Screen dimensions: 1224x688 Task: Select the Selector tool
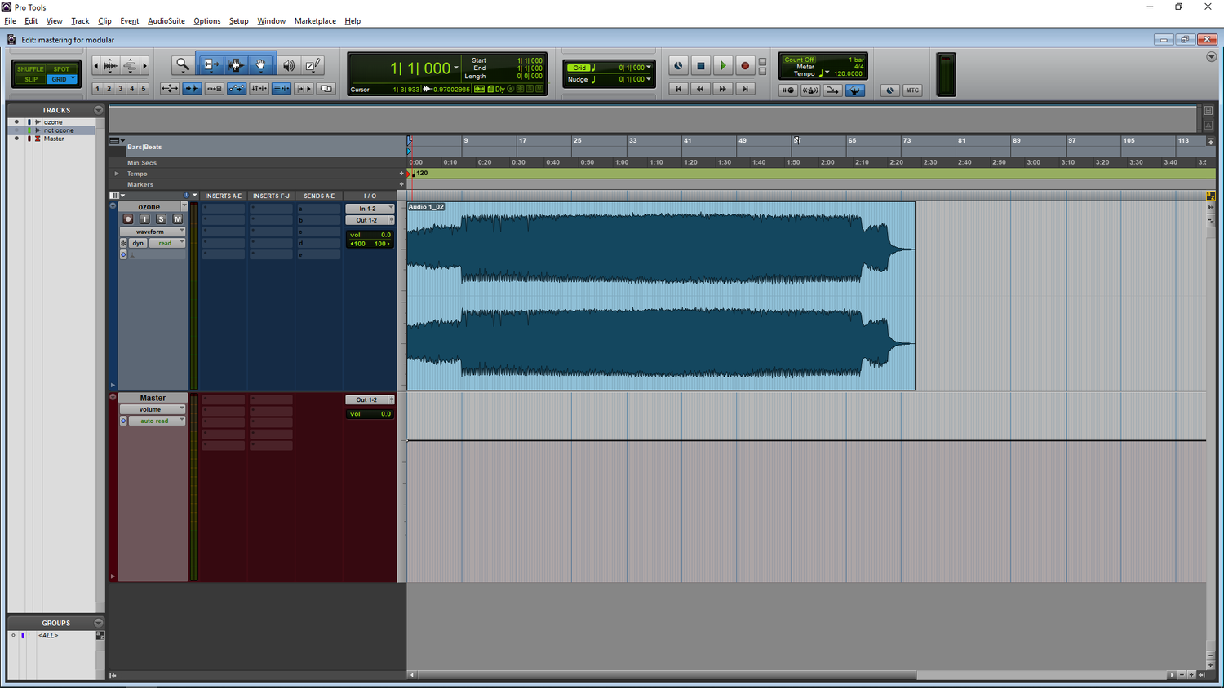pos(236,65)
